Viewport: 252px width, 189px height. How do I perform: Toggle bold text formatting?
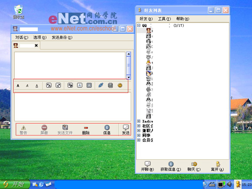18,86
